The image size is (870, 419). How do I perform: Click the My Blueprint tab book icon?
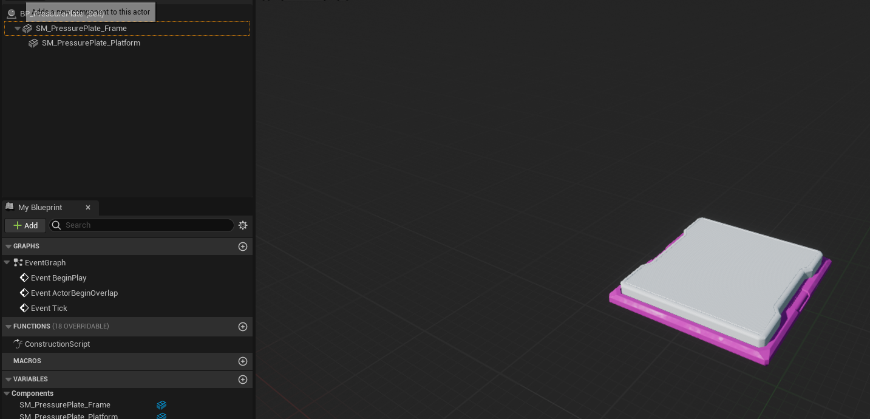10,207
